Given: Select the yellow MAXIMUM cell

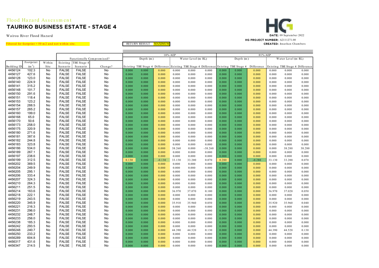Looking at the screenshot, I should tap(161, 44).
